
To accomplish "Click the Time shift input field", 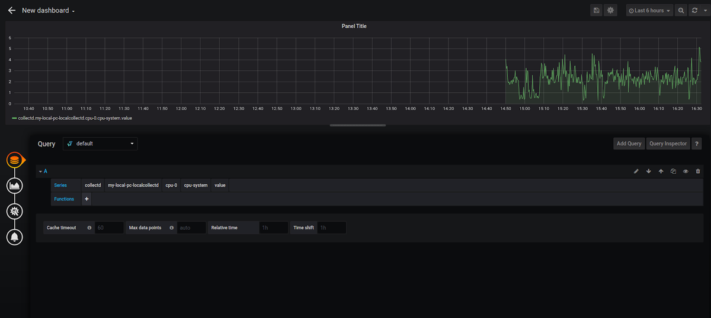I will (331, 228).
